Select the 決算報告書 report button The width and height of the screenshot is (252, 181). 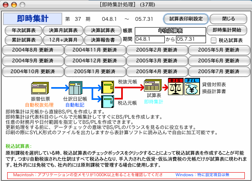pyautogui.click(x=103, y=40)
